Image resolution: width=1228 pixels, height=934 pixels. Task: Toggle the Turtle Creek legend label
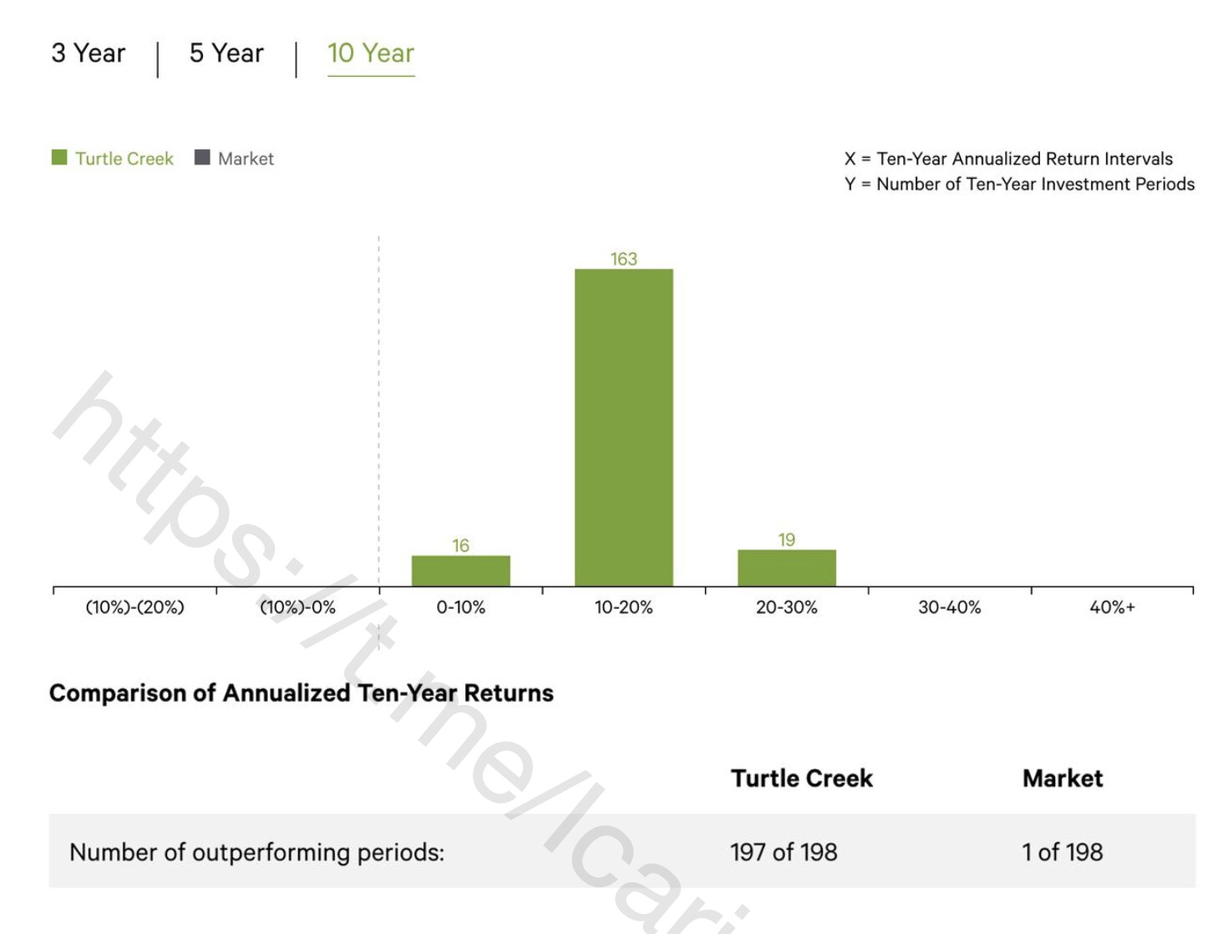124,159
